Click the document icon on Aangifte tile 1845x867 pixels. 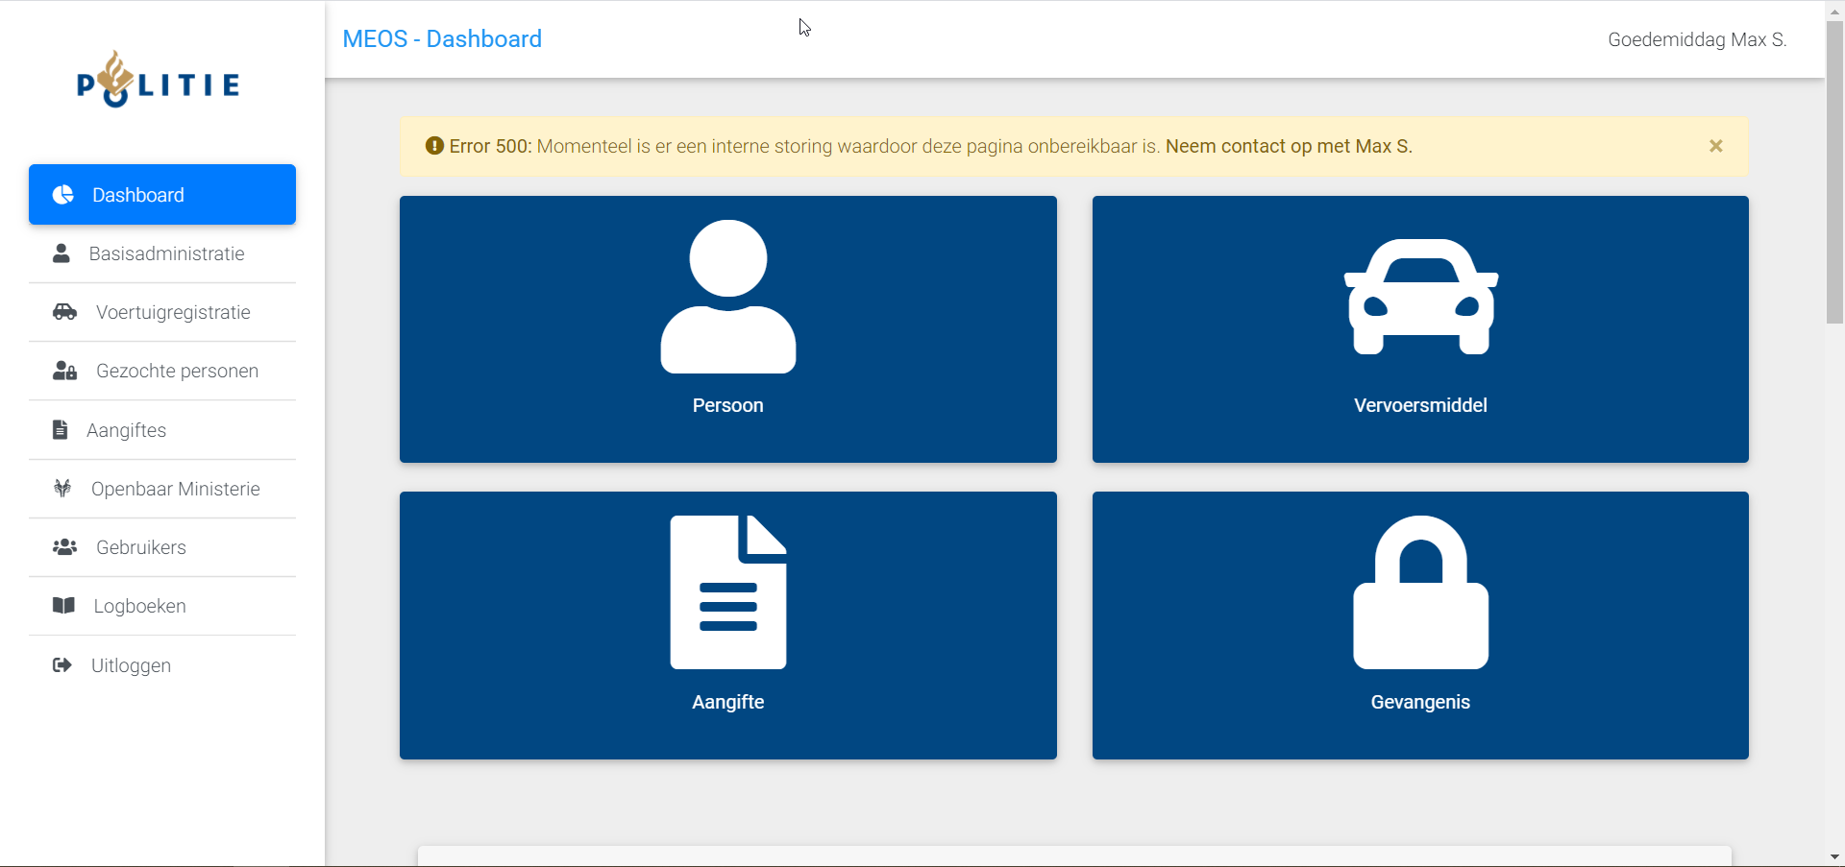pos(727,592)
